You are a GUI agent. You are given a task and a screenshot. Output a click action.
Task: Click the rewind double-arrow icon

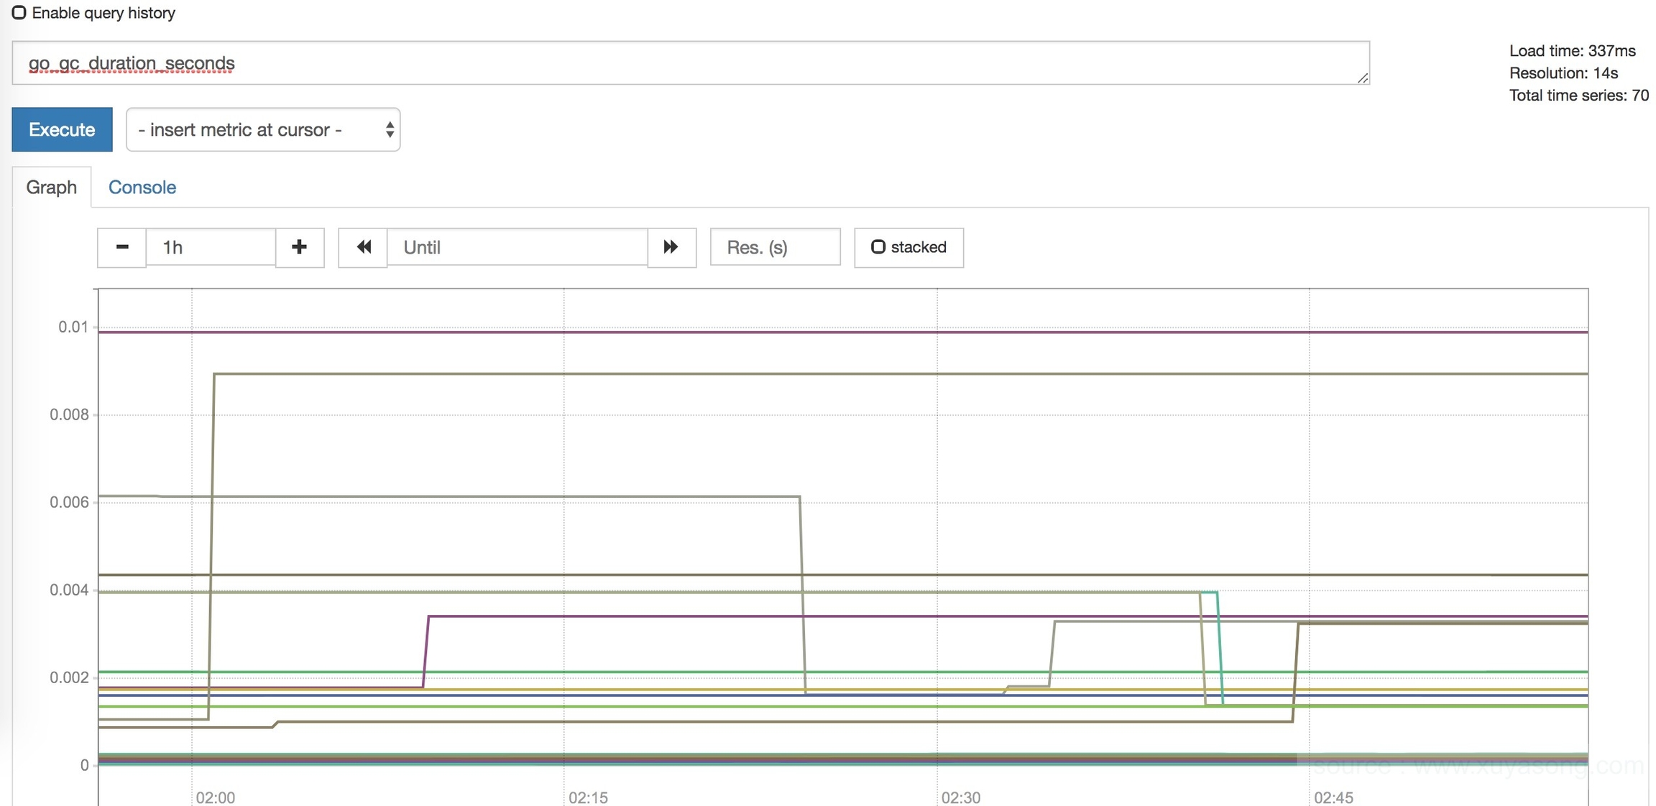click(363, 247)
